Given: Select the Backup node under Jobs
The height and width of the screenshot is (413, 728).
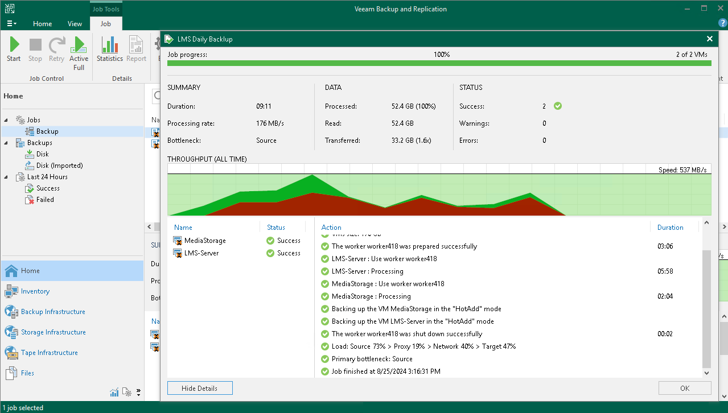Looking at the screenshot, I should point(47,131).
